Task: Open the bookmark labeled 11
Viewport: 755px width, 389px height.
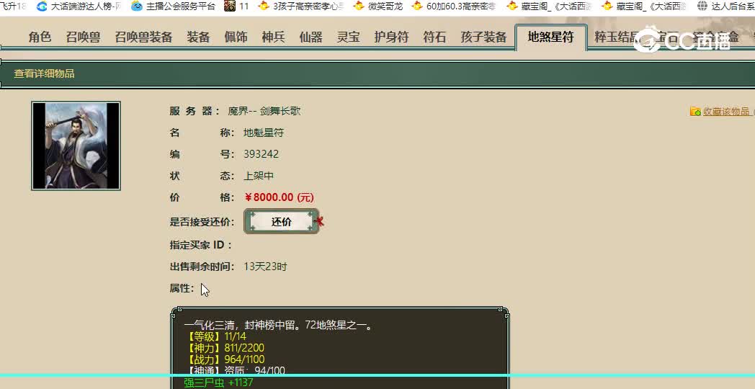Action: tap(237, 6)
